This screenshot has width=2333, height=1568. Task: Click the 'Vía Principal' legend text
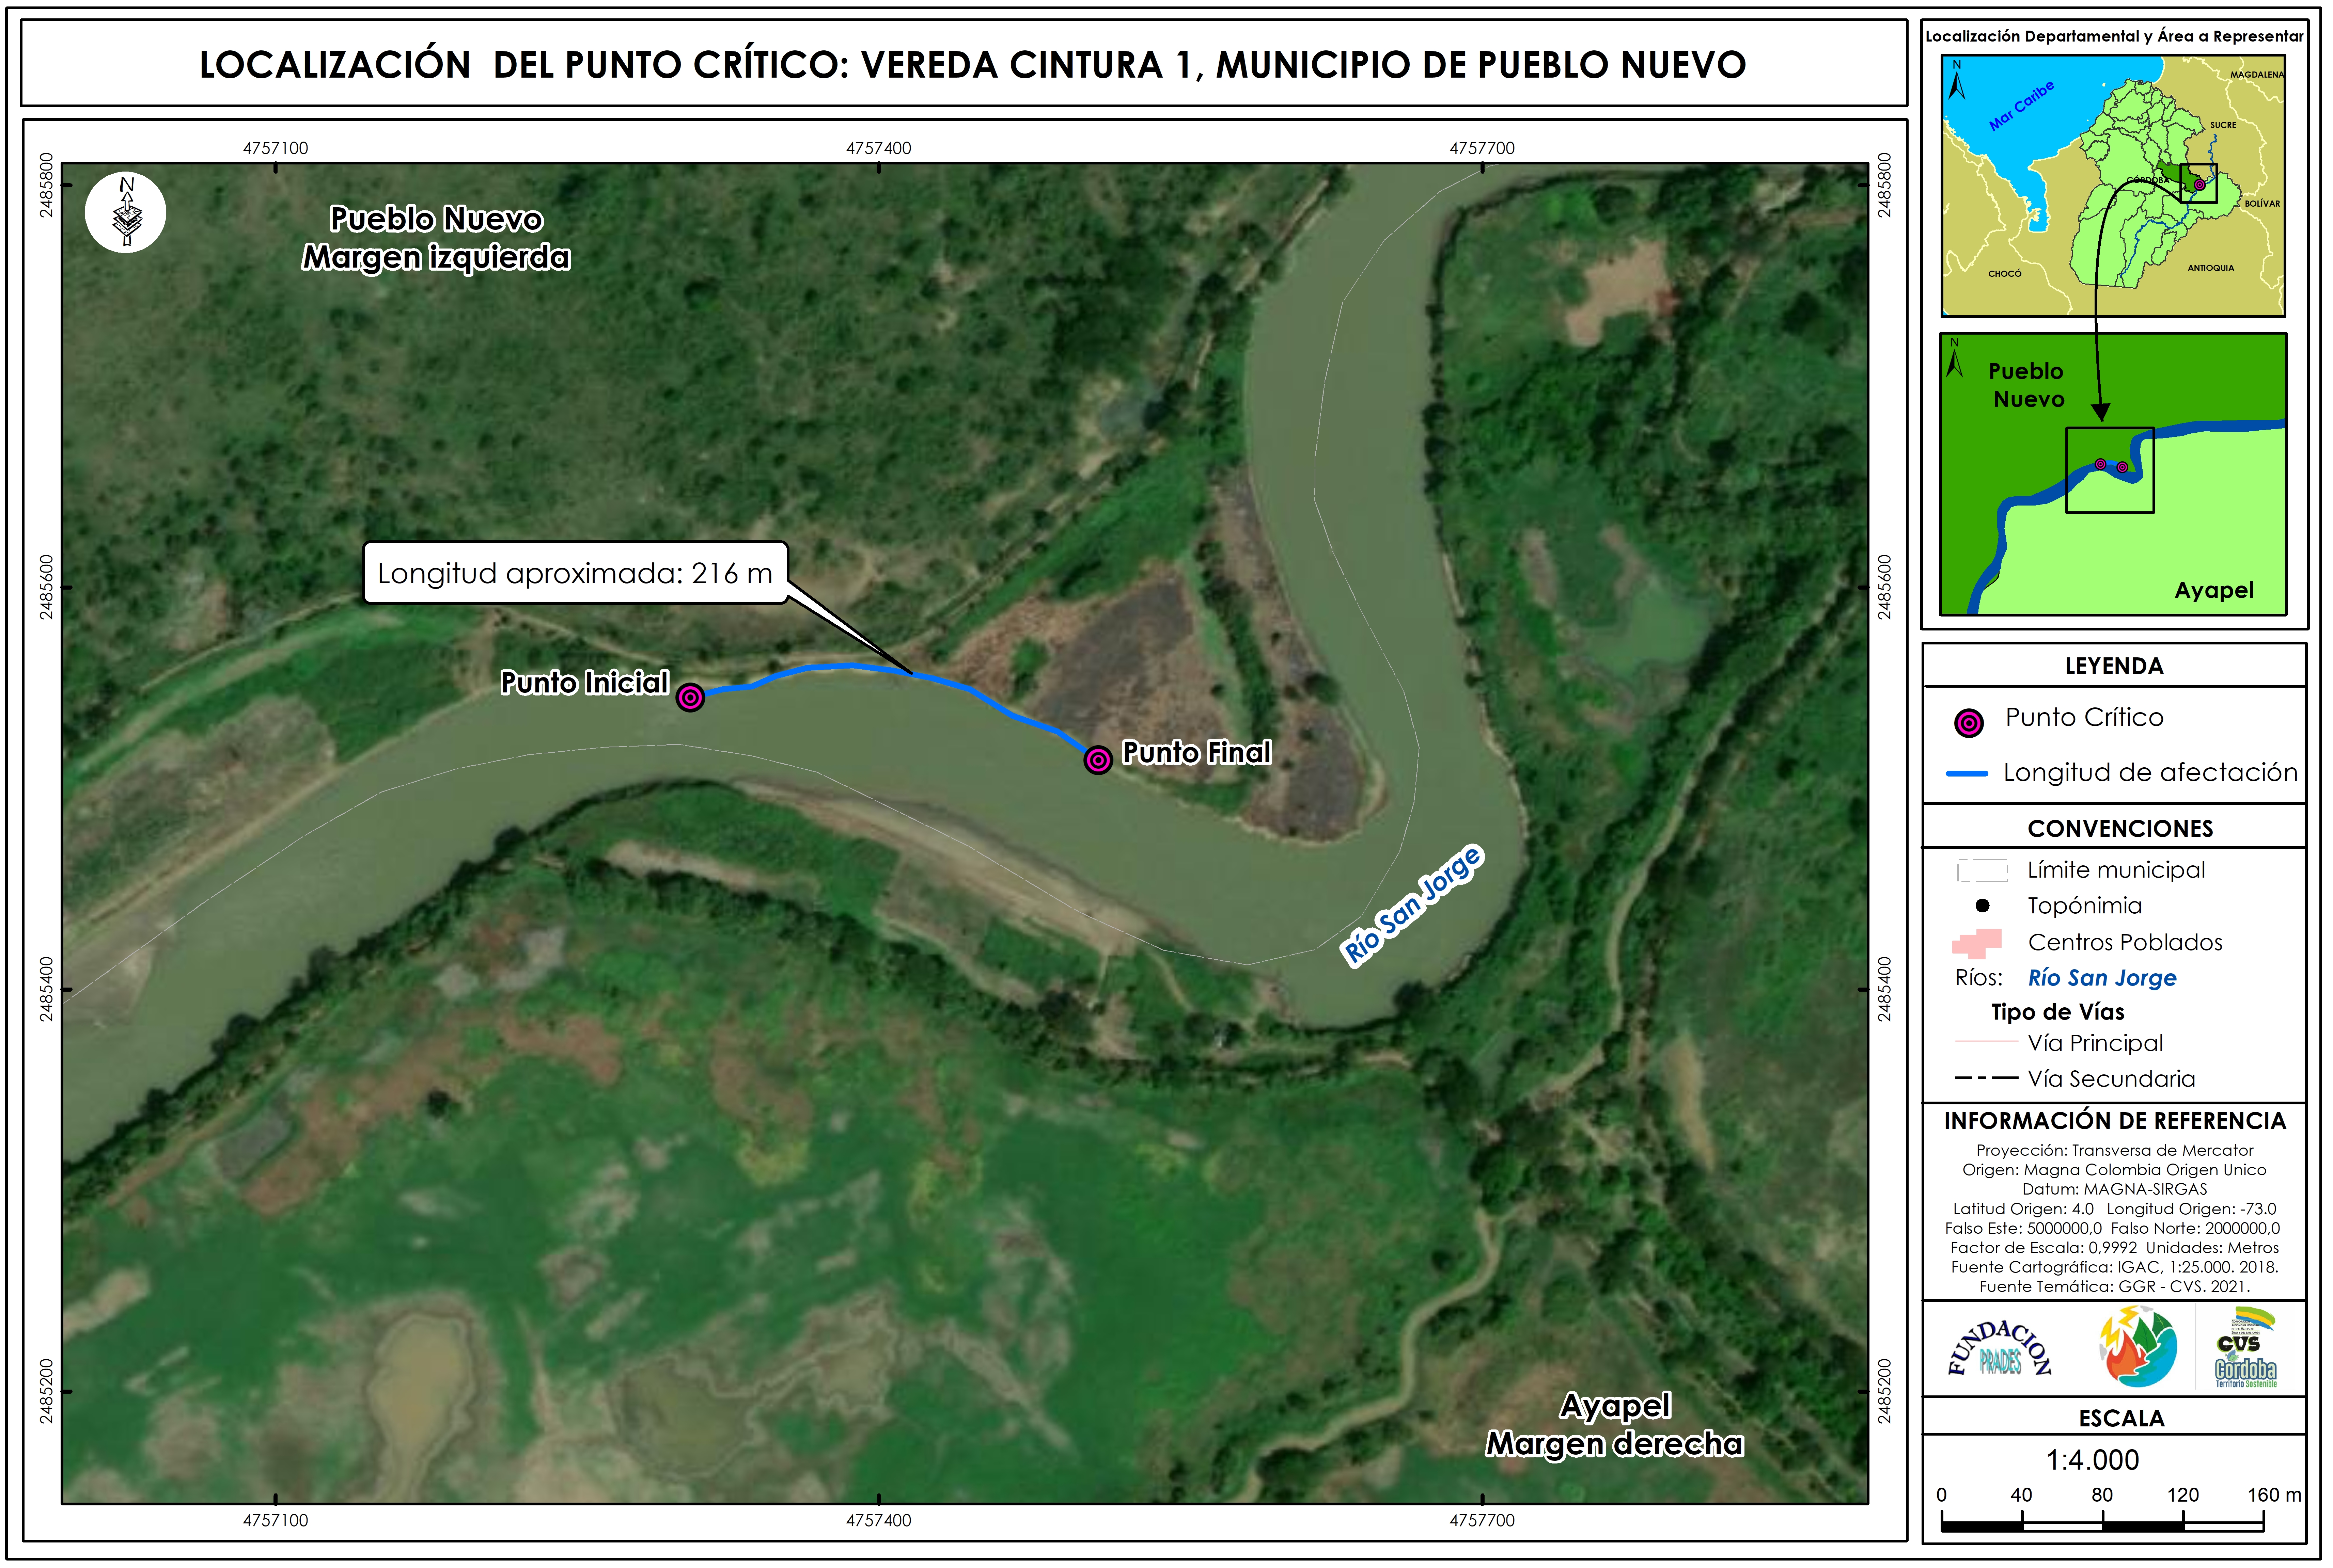click(x=2095, y=1043)
